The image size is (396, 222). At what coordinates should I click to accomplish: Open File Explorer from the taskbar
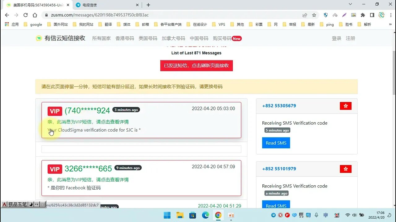[180, 215]
